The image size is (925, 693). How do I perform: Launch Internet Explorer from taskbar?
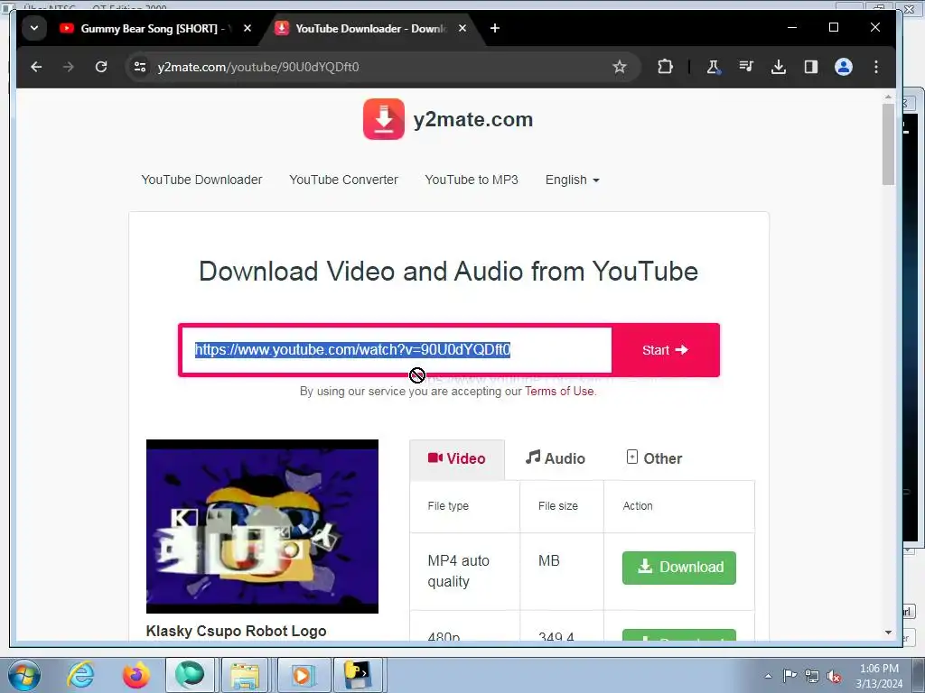80,675
